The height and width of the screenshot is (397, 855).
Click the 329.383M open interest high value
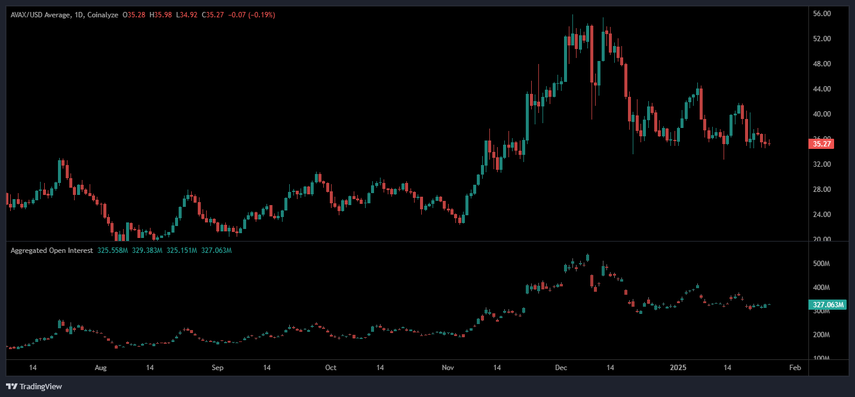pyautogui.click(x=146, y=251)
